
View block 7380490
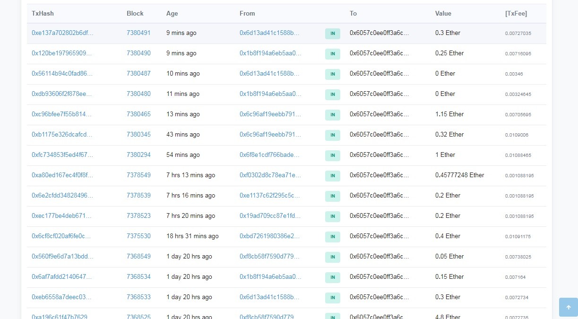coord(138,53)
